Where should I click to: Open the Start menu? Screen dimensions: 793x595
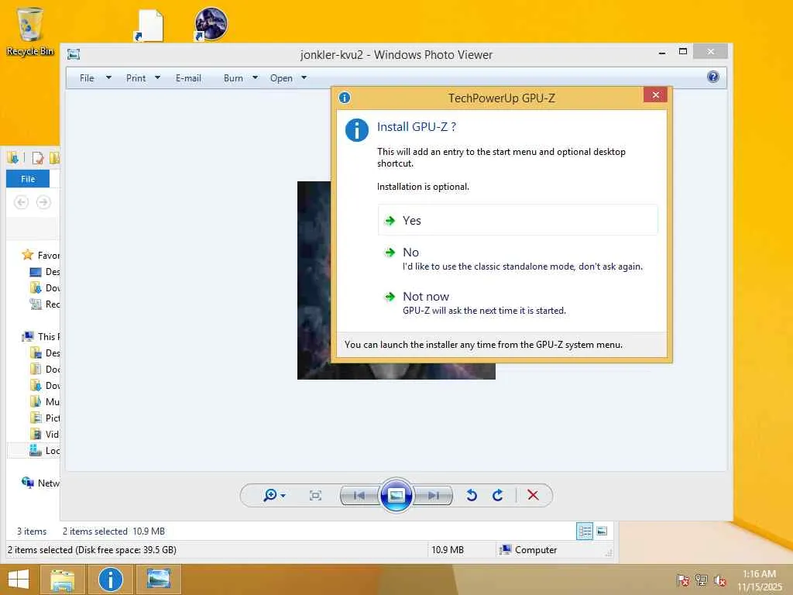pos(19,580)
